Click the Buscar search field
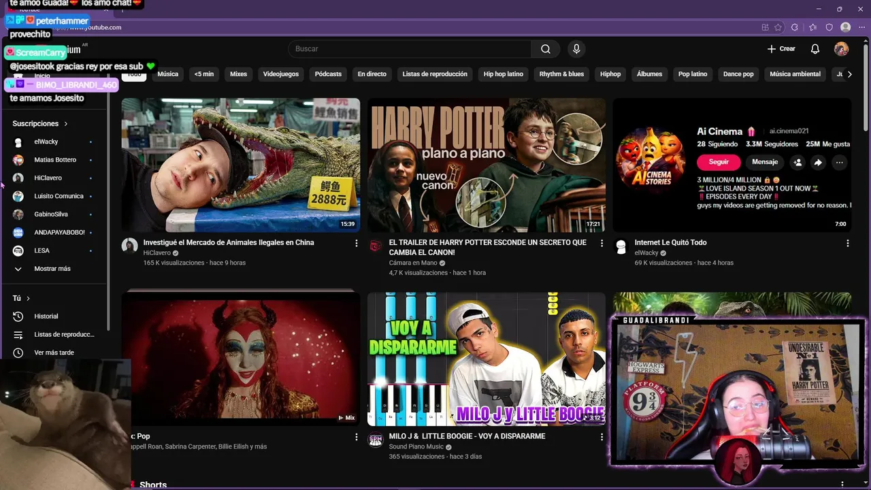Screen dimensions: 871x490 [x=410, y=49]
